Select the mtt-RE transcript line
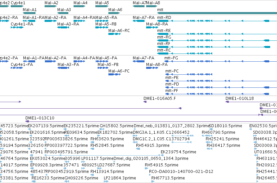Screen dimensions: 277x183 point(217,34)
